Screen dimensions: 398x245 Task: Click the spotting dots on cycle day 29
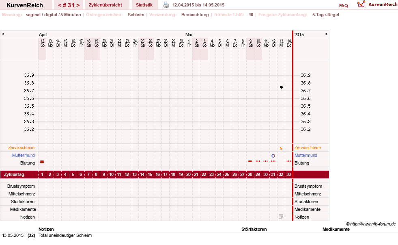pyautogui.click(x=258, y=161)
